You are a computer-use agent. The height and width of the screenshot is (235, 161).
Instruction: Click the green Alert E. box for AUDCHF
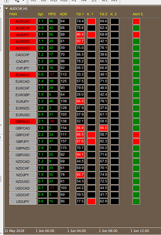(136, 28)
